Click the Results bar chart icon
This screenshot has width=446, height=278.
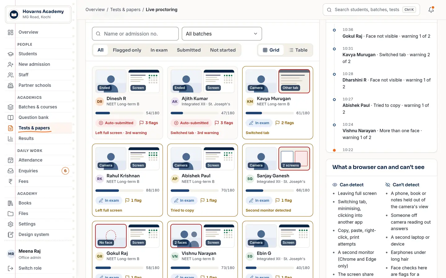pyautogui.click(x=11, y=138)
